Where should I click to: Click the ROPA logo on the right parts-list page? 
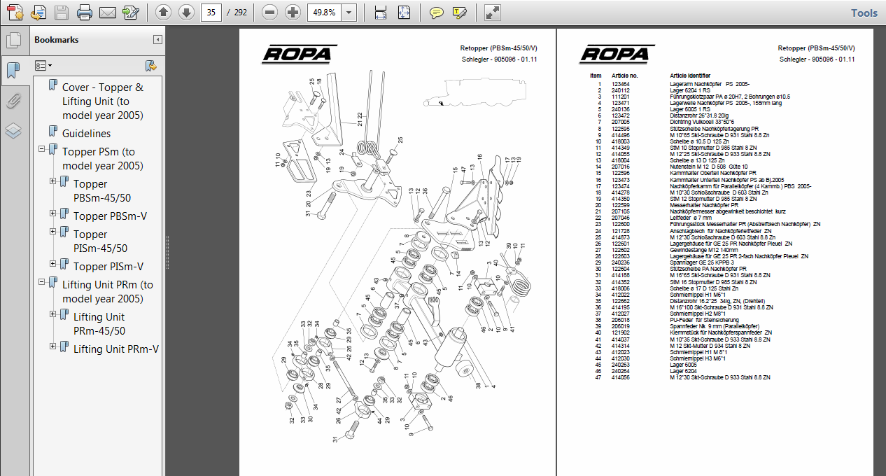click(x=617, y=54)
